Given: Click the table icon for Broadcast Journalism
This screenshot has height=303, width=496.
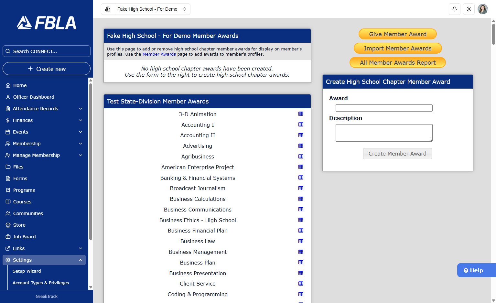Looking at the screenshot, I should pos(301,188).
